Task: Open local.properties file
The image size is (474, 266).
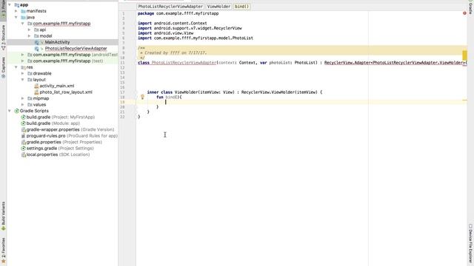Action: (58, 154)
